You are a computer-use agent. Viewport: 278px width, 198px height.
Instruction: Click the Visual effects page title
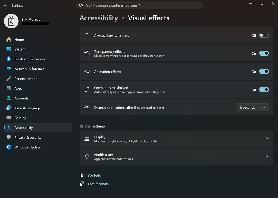[149, 18]
